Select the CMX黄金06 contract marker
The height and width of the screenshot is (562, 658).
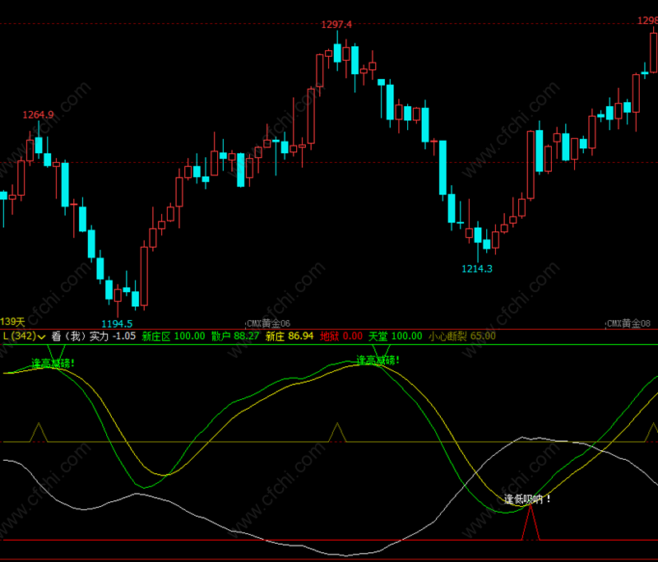(269, 323)
